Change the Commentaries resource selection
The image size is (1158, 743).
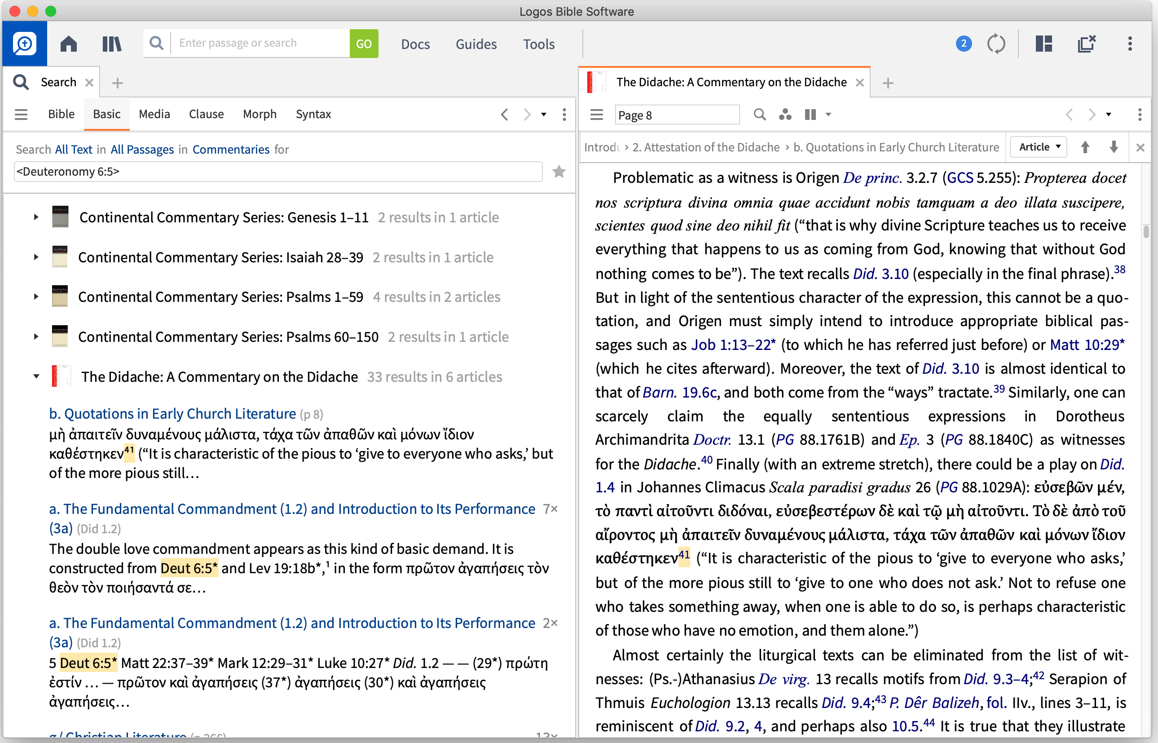(x=231, y=150)
